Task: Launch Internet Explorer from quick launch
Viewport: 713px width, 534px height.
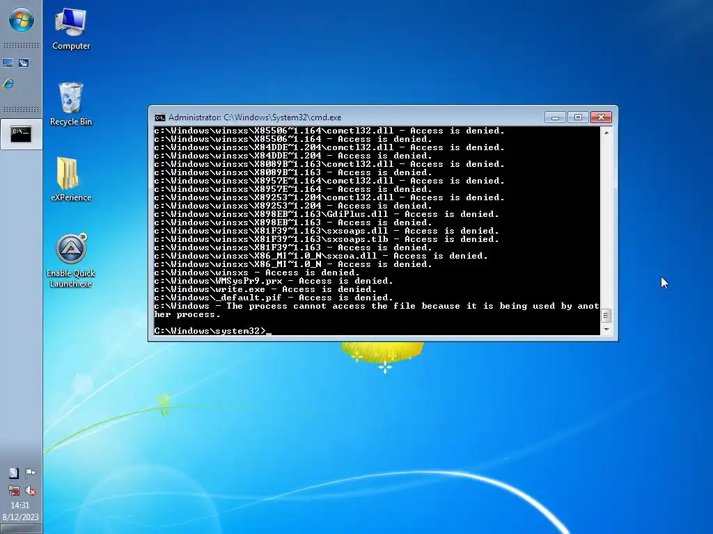Action: 8,83
